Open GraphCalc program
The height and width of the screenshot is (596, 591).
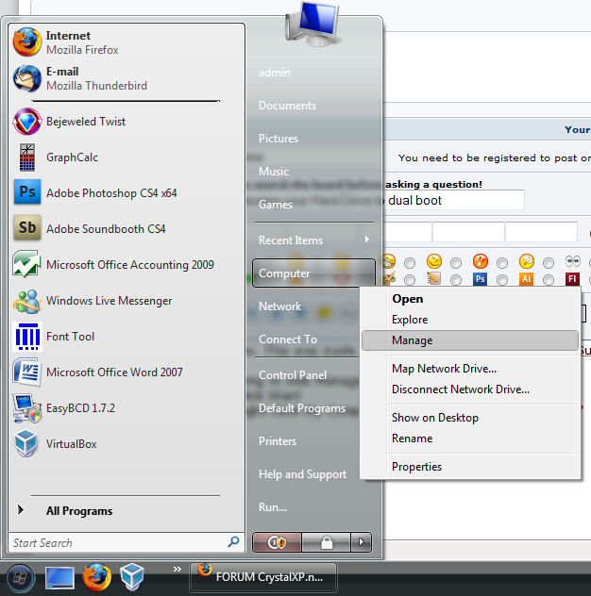pos(126,157)
